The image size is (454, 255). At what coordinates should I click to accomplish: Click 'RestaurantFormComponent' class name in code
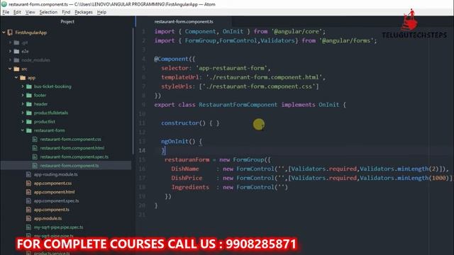238,105
